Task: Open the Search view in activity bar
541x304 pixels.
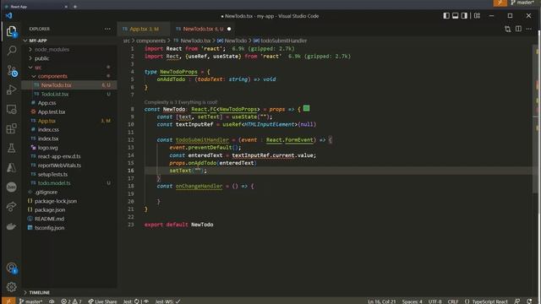Action: click(x=11, y=51)
